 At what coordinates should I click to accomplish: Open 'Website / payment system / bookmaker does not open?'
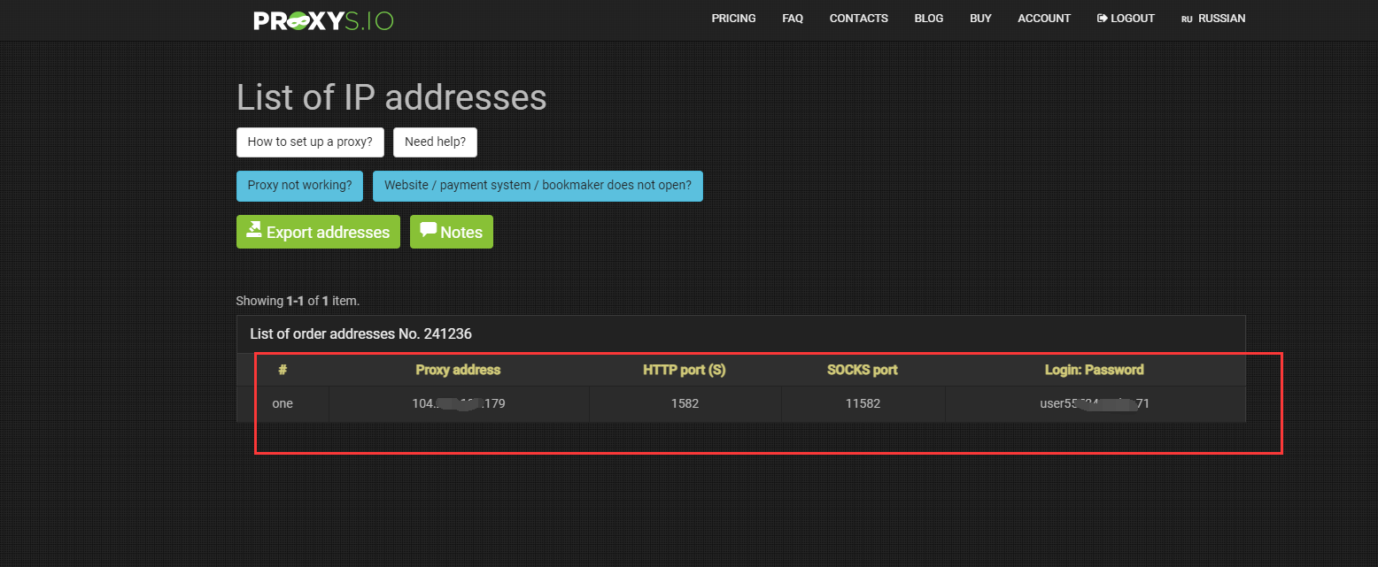pyautogui.click(x=538, y=186)
